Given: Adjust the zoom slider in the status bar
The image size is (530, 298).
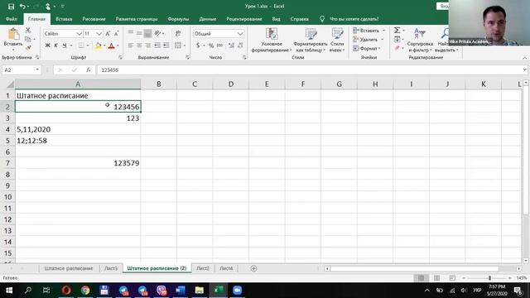Looking at the screenshot, I should (489, 278).
